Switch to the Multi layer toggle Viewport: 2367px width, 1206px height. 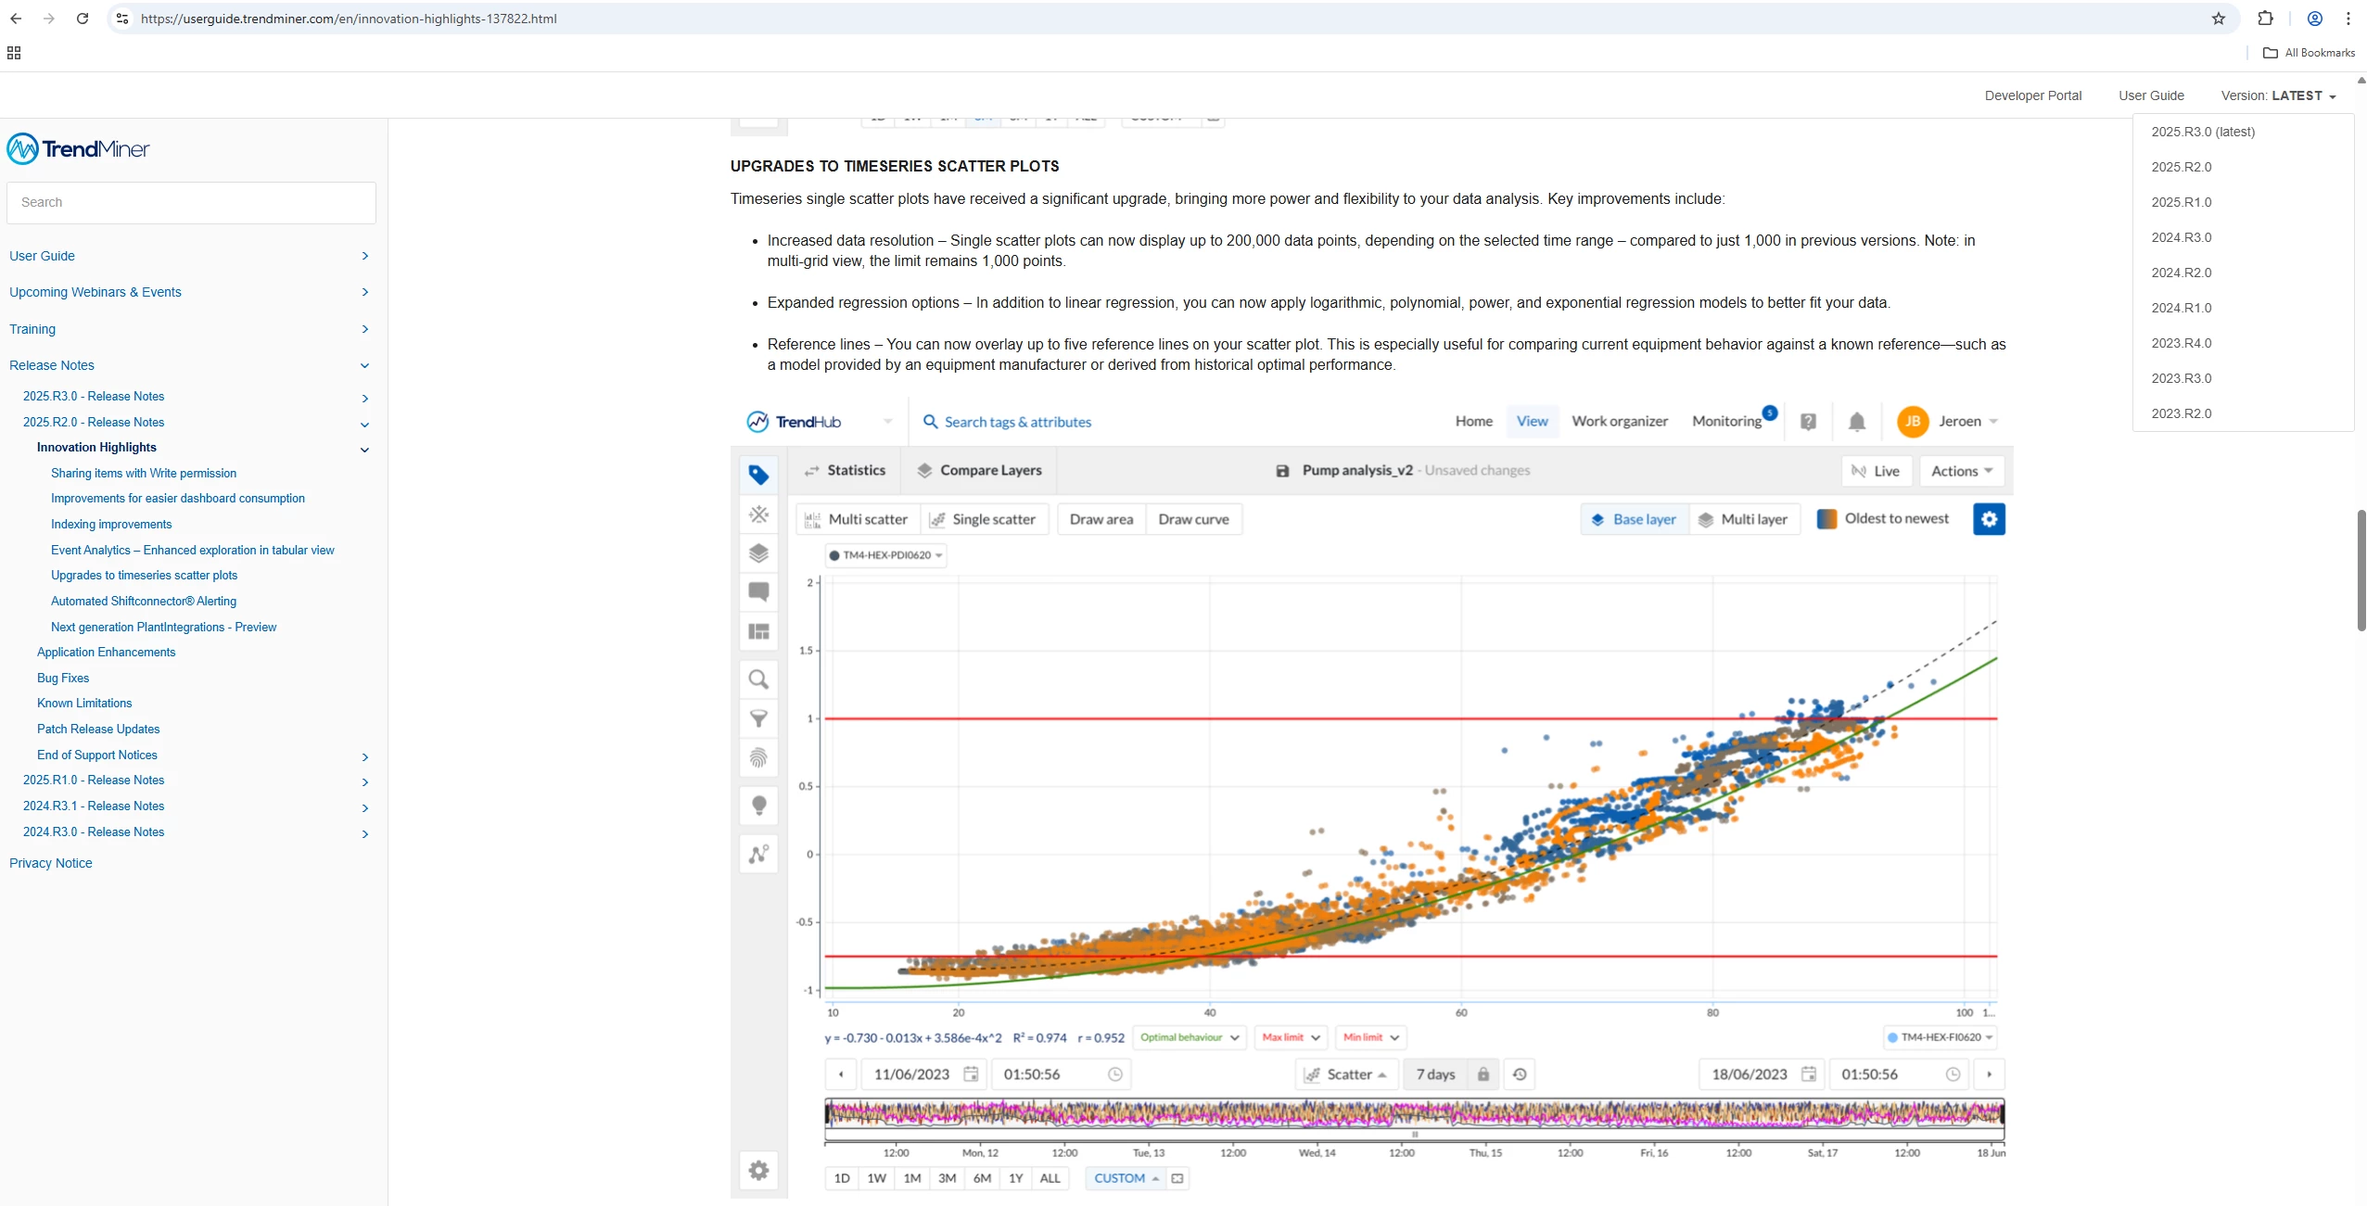(1743, 519)
